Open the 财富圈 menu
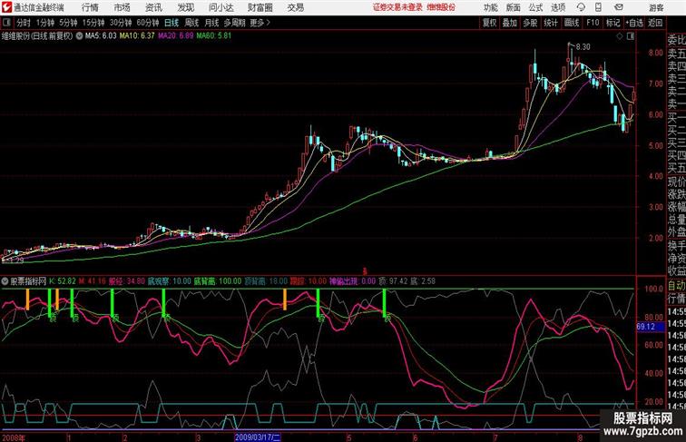 [260, 7]
